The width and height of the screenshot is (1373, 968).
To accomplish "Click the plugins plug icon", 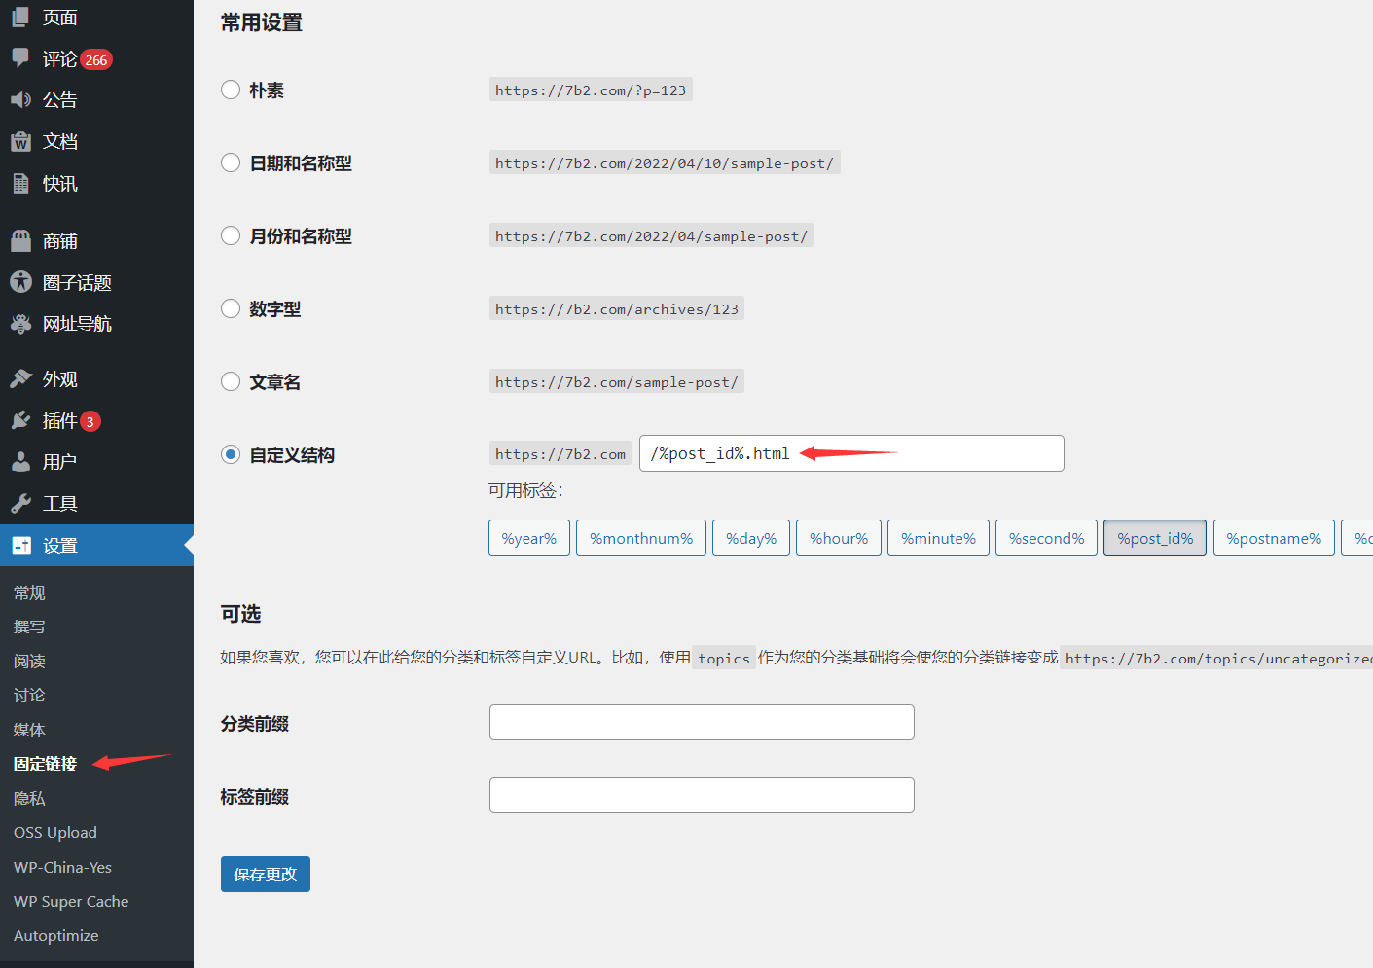I will [x=20, y=420].
